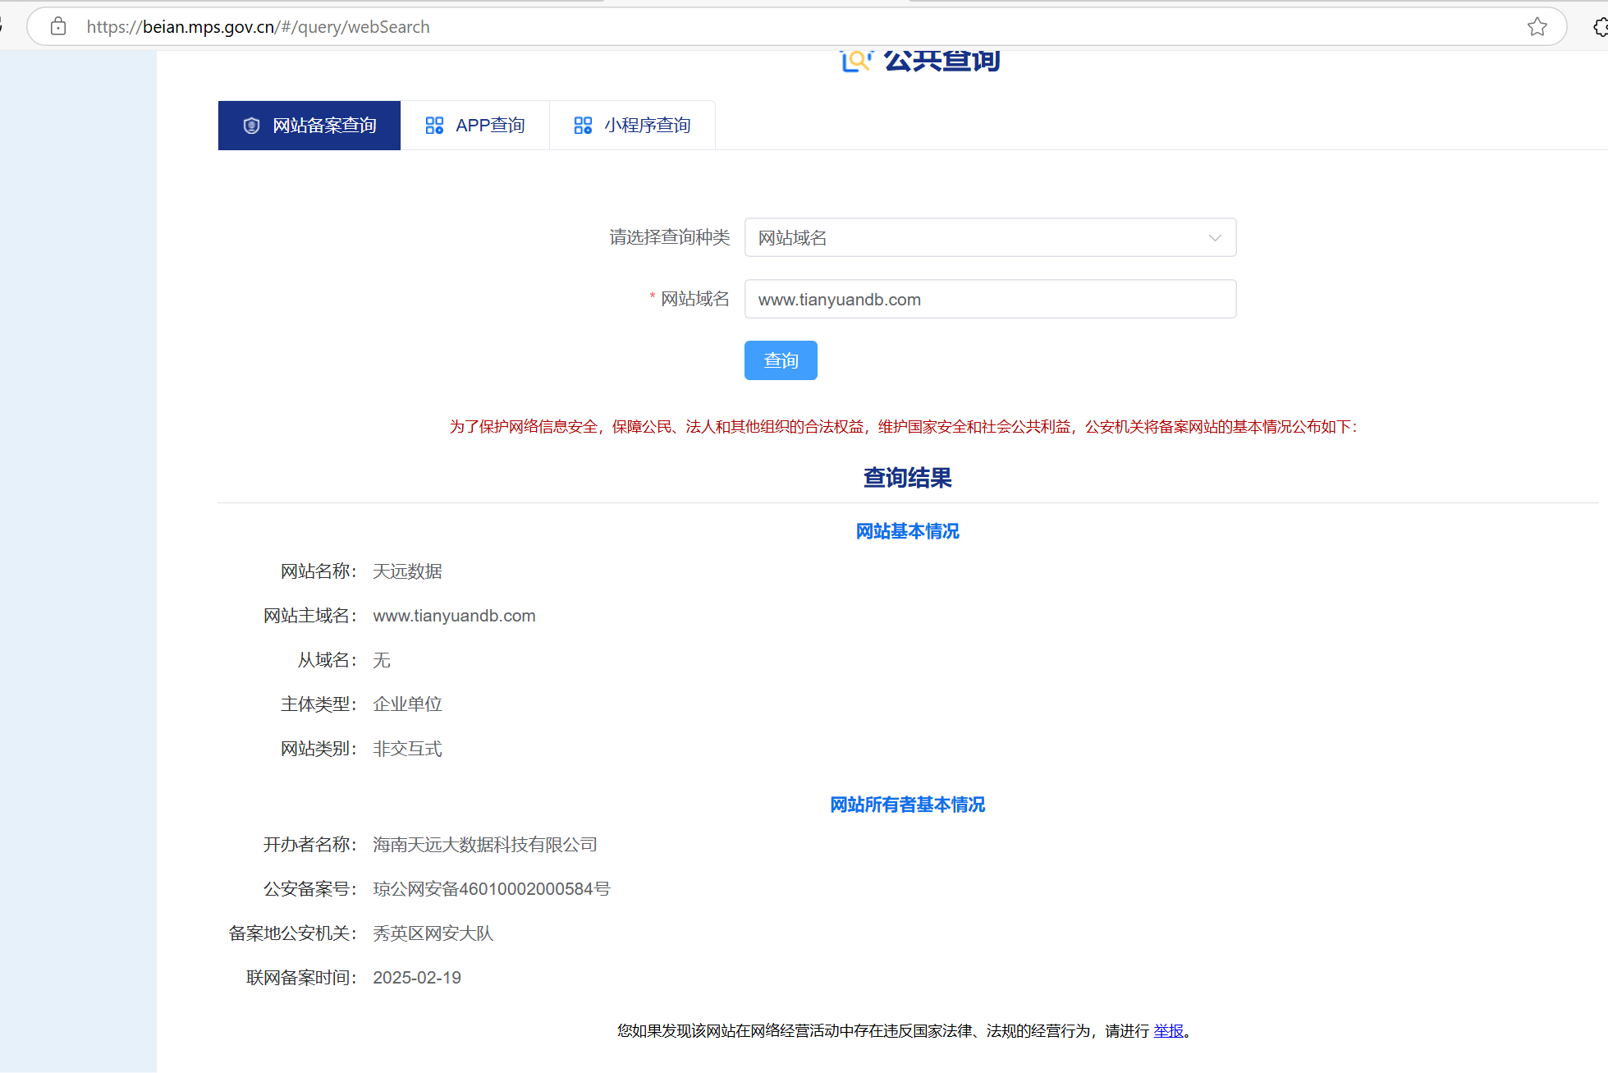Click the grid icon beside 小程序查询
1608x1073 pixels.
583,126
